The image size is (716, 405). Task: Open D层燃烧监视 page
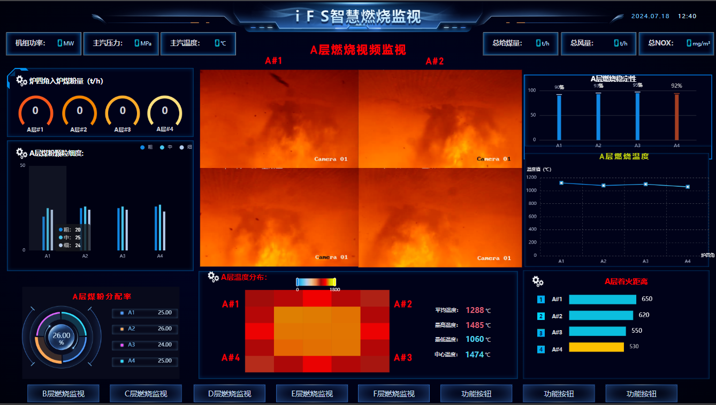click(x=229, y=394)
